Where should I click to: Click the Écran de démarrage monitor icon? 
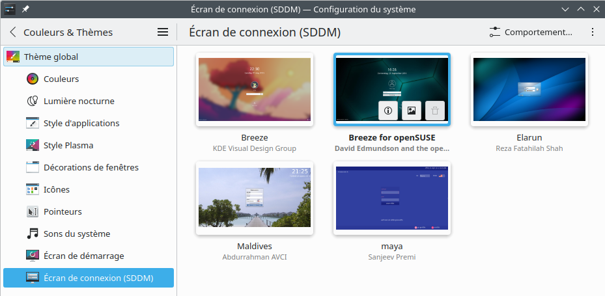33,256
